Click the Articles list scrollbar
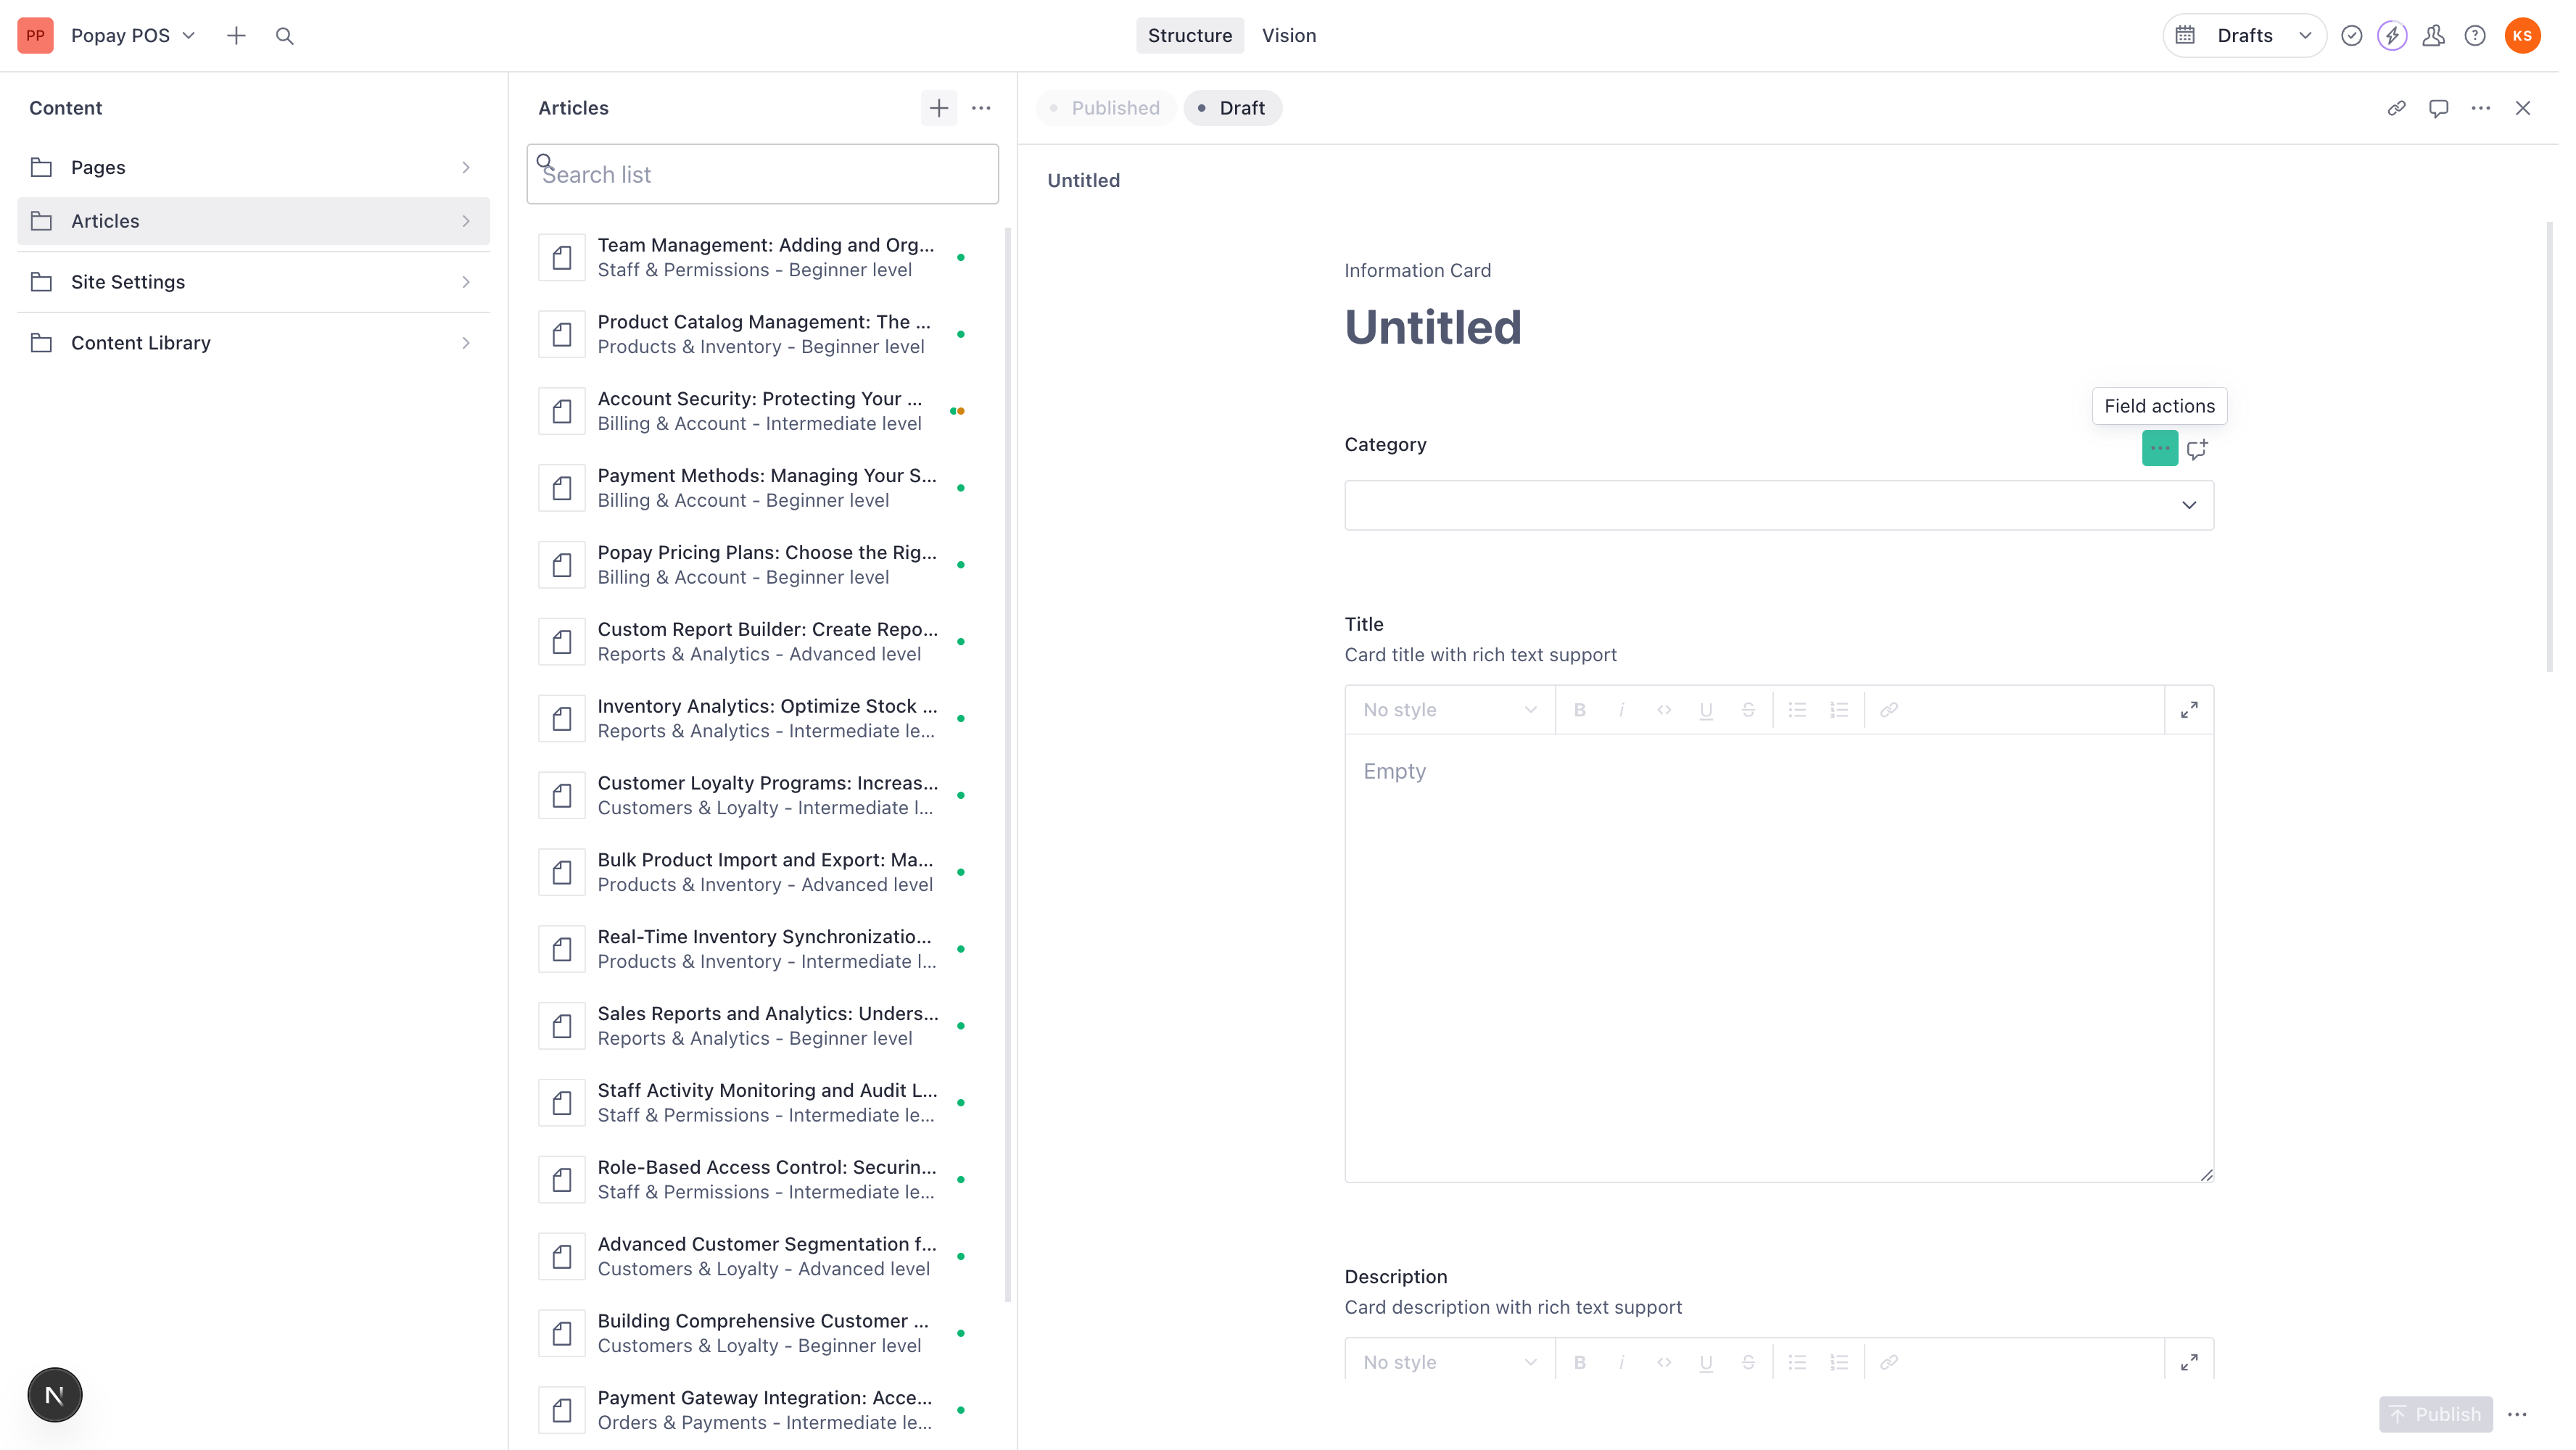 [1008, 765]
